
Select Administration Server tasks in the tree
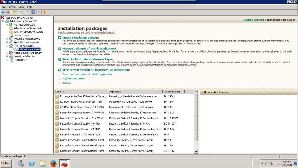[x=28, y=28]
